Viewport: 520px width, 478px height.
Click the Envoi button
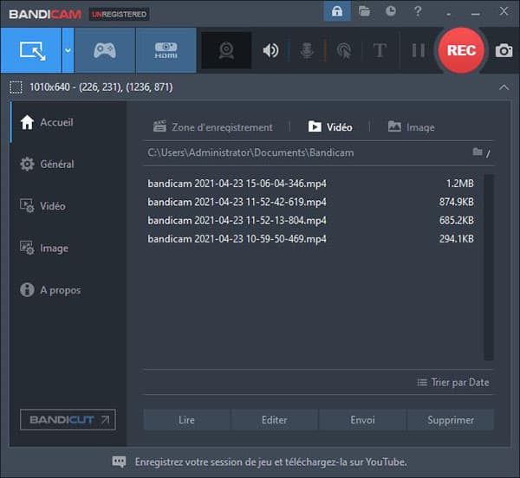[x=362, y=420]
